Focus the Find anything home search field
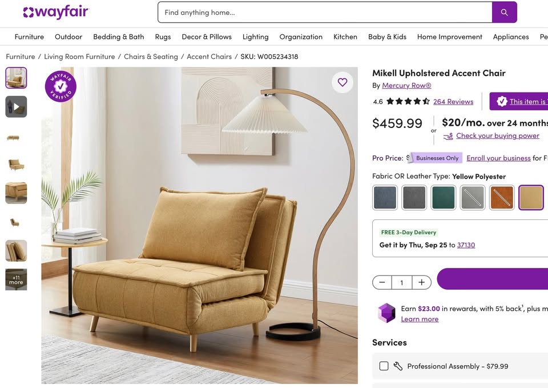Screen dimensions: 548x388 325,12
